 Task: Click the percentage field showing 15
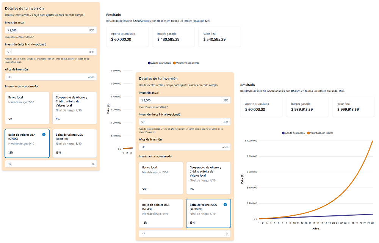185,234
